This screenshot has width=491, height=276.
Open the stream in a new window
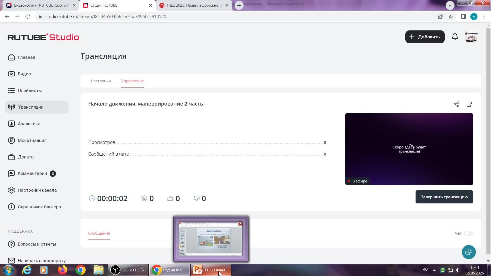[x=469, y=104]
